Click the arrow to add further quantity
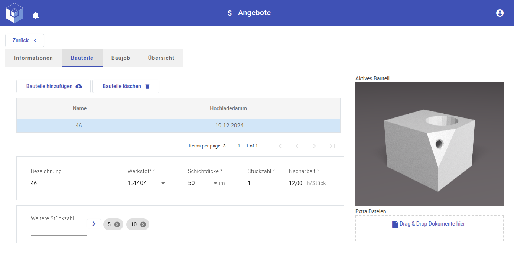The height and width of the screenshot is (253, 514). (x=94, y=224)
